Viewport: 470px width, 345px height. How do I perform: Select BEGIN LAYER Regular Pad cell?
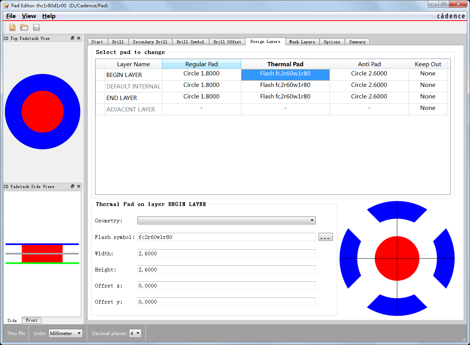[201, 74]
